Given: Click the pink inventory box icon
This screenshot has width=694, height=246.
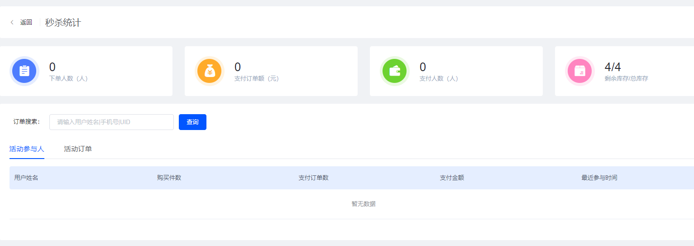Looking at the screenshot, I should pos(580,71).
